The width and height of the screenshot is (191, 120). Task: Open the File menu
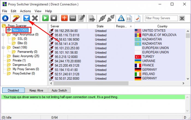pos(5,11)
